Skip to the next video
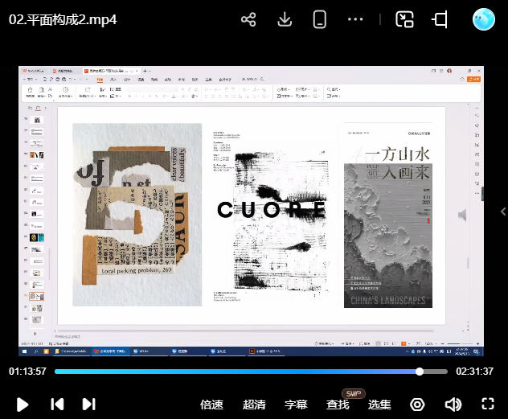508x419 pixels. [x=88, y=405]
